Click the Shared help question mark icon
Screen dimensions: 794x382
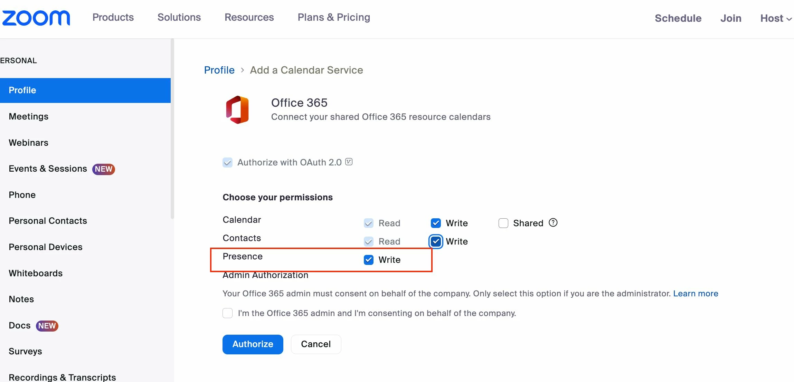tap(553, 223)
